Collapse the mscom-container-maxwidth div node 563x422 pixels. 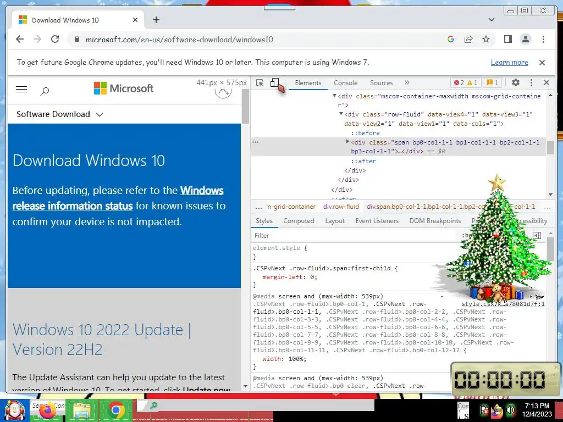(334, 96)
